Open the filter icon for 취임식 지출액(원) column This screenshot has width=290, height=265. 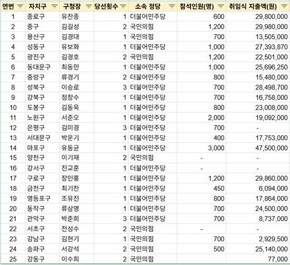click(x=284, y=7)
